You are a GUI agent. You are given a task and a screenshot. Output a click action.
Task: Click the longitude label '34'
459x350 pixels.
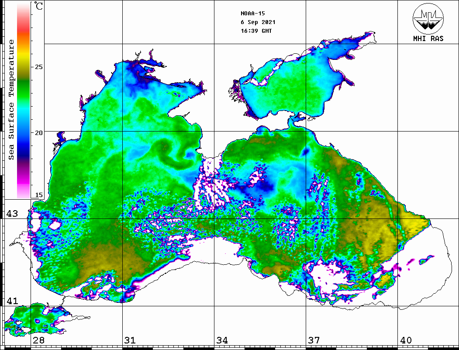[222, 340]
